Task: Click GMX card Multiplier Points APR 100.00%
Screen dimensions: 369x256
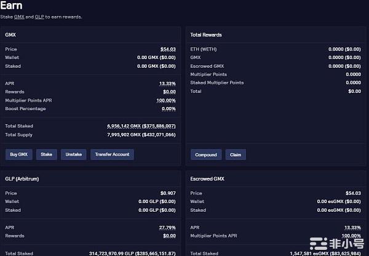Action: point(165,100)
